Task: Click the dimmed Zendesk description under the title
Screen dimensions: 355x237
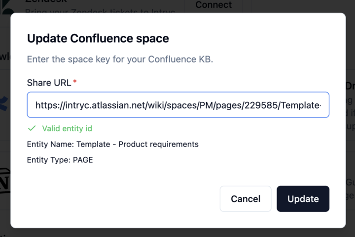Action: pyautogui.click(x=99, y=11)
